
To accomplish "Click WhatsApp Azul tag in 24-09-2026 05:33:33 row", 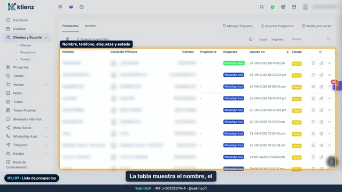I will point(234,75).
